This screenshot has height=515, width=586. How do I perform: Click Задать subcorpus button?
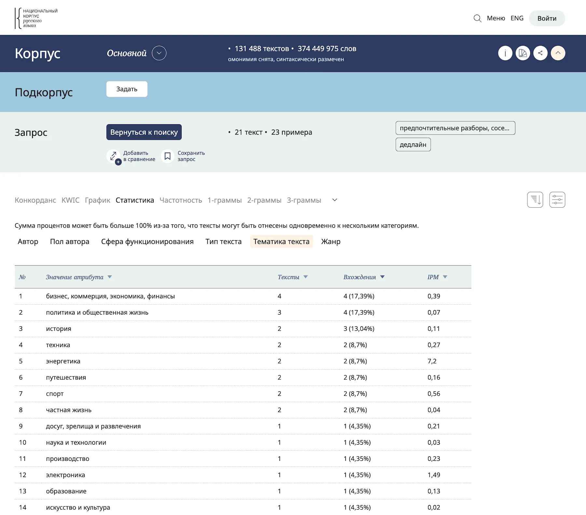127,89
